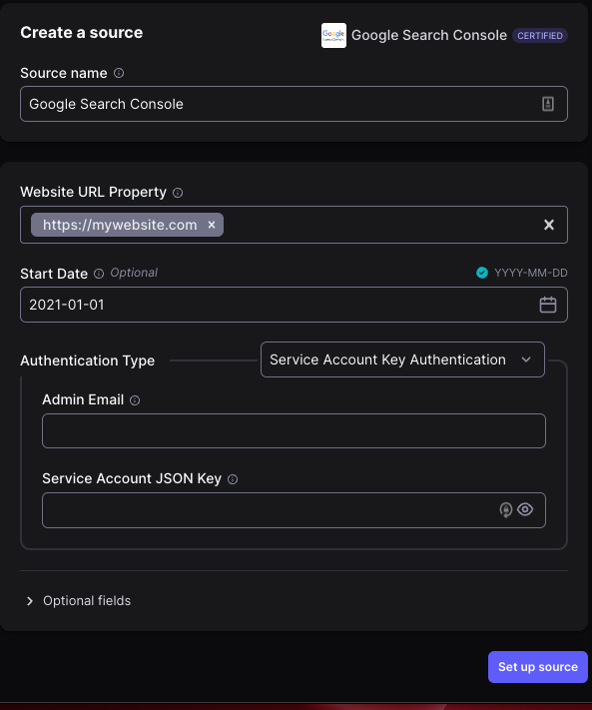Click the info icon beside Service Account JSON Key
Viewport: 592px width, 710px height.
click(x=233, y=479)
